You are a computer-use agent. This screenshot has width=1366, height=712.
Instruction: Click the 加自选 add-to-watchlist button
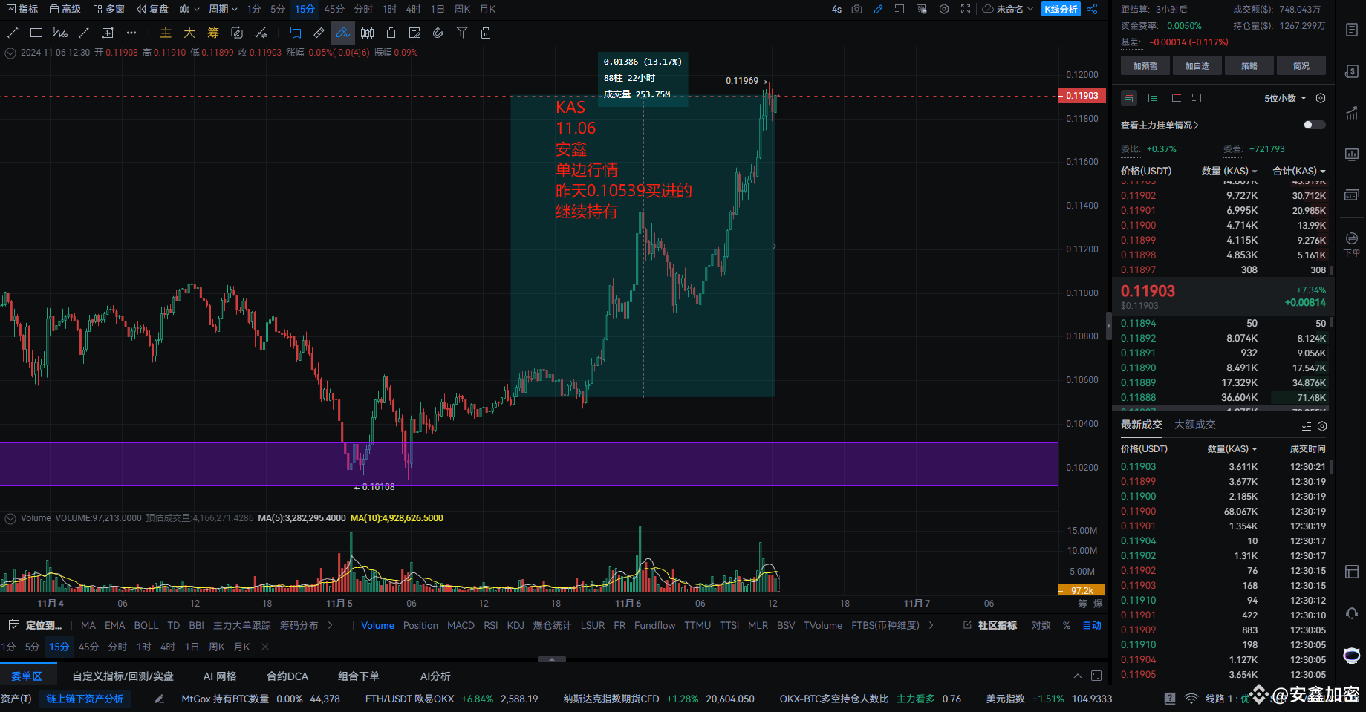pyautogui.click(x=1197, y=65)
